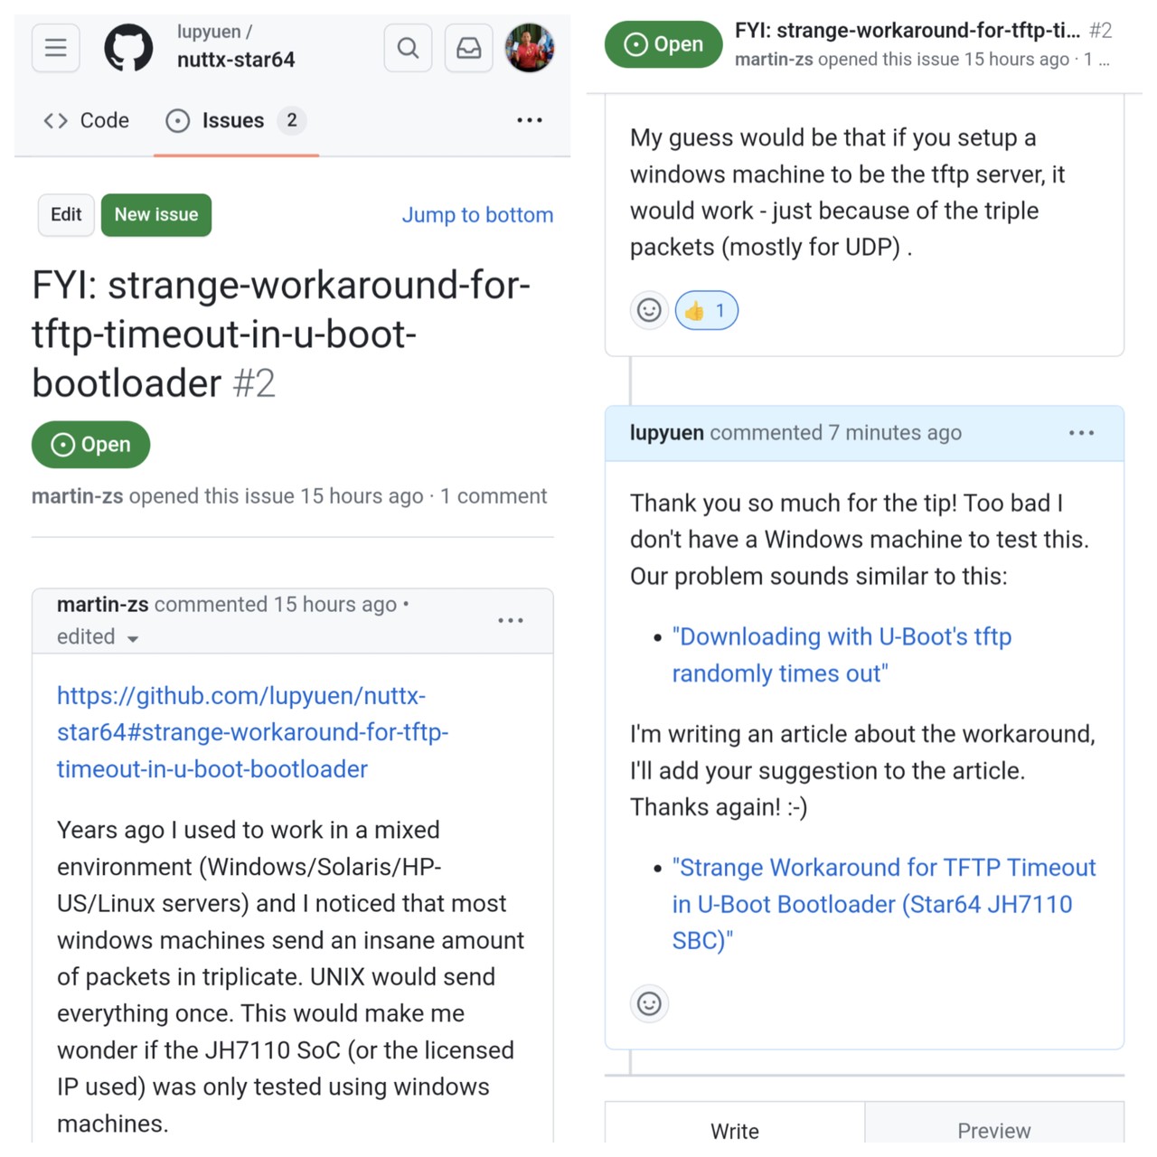Screen dimensions: 1157x1157
Task: Switch to the Issues tab
Action: tap(236, 120)
